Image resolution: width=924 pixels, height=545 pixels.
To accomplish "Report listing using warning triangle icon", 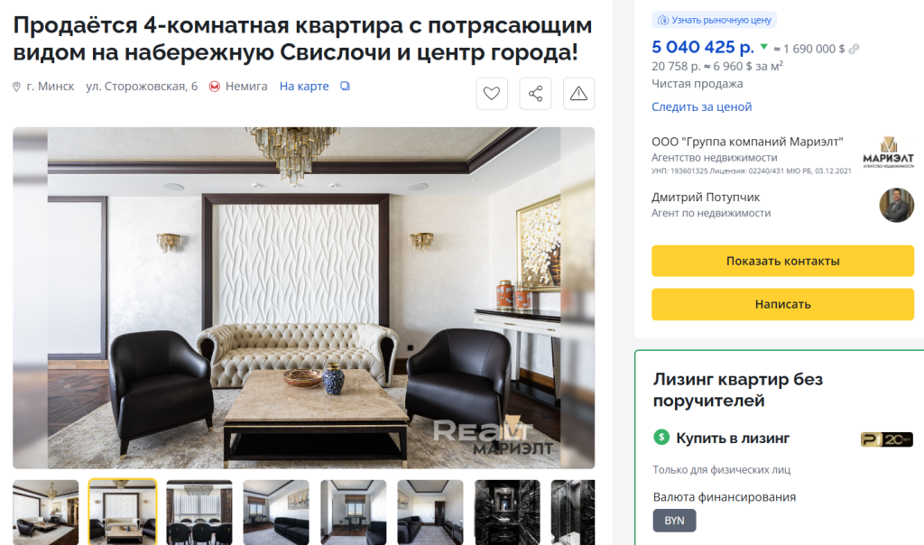I will click(578, 93).
